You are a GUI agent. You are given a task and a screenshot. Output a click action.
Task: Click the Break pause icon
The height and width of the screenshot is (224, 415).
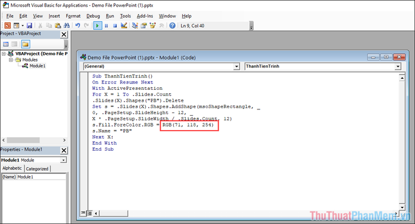point(106,25)
